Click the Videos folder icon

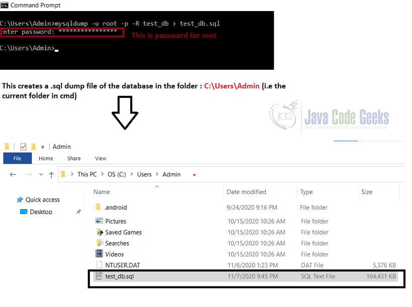(x=99, y=254)
